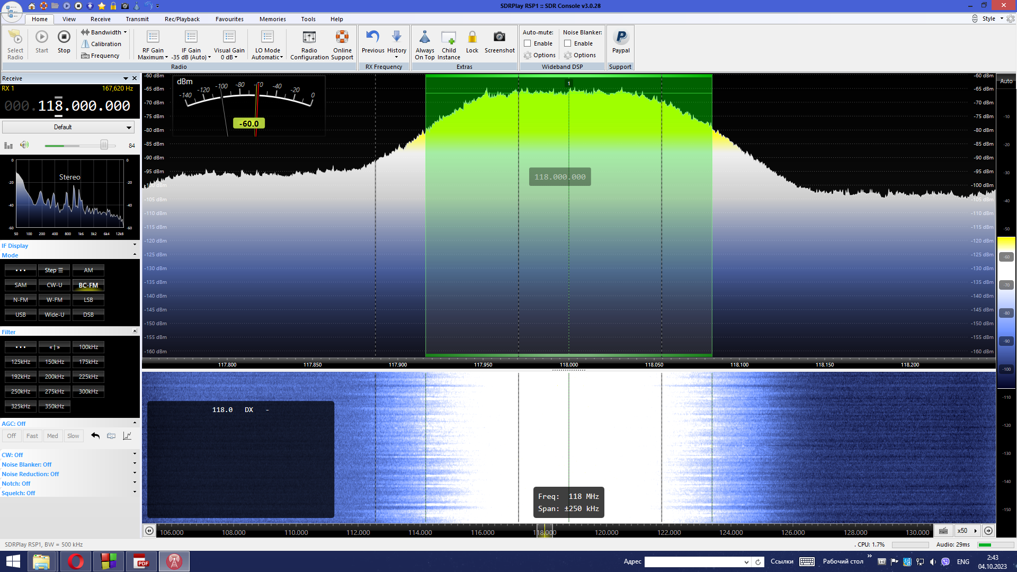
Task: Set AGC to Fast
Action: click(x=32, y=436)
